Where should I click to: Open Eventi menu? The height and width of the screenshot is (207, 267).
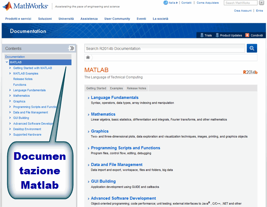point(142,19)
